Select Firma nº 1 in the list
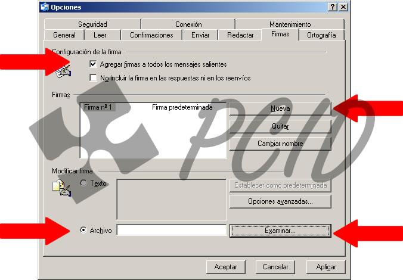403x280 pixels. pos(98,108)
